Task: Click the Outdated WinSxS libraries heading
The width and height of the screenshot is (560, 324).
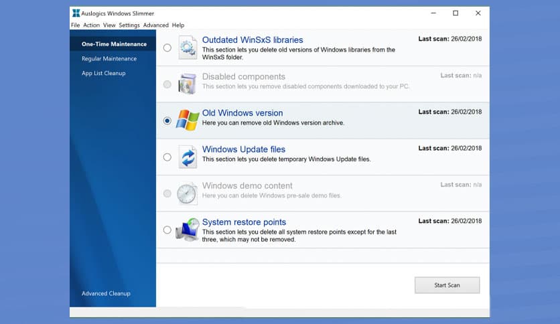Action: point(253,40)
